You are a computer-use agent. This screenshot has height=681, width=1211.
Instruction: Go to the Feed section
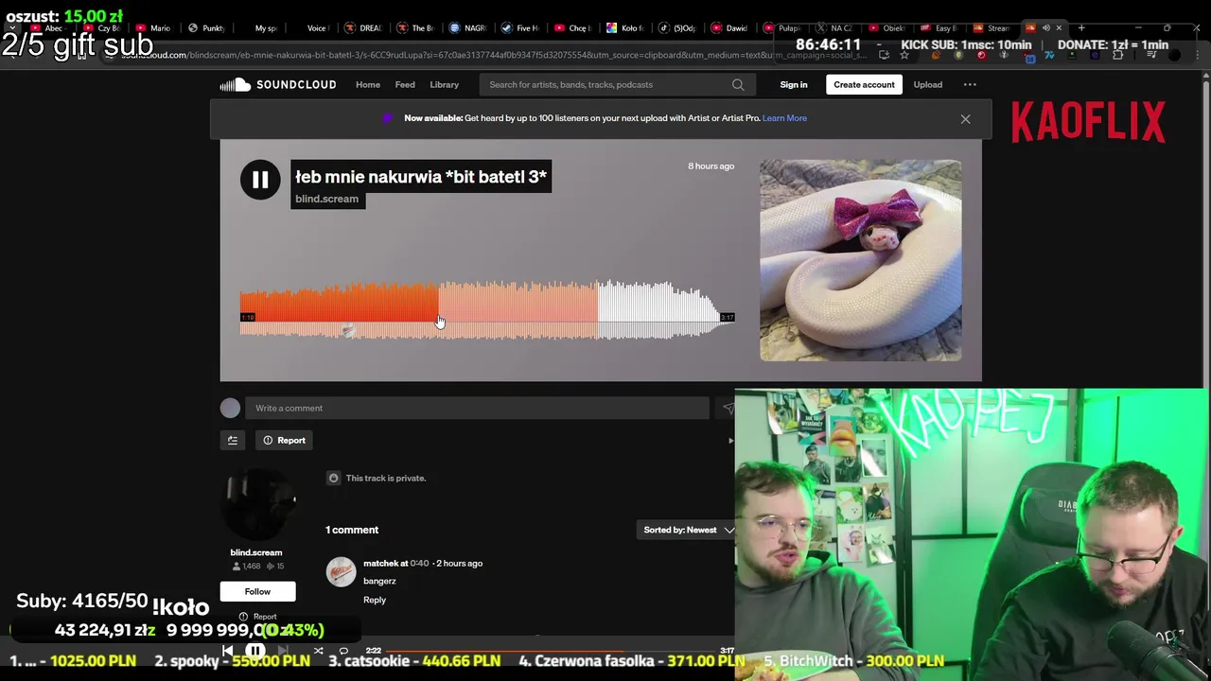coord(405,85)
